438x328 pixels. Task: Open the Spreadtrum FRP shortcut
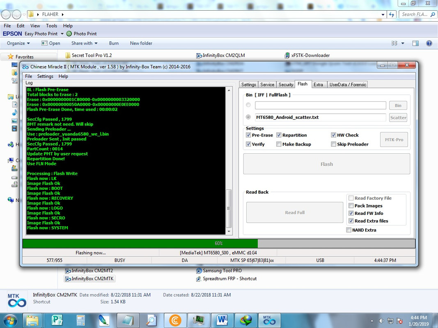(x=227, y=278)
